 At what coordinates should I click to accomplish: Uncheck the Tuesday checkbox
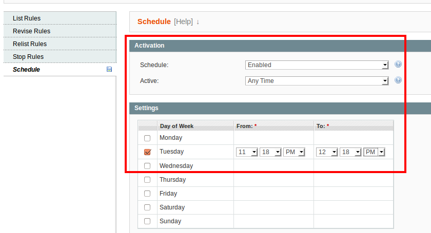click(x=148, y=152)
